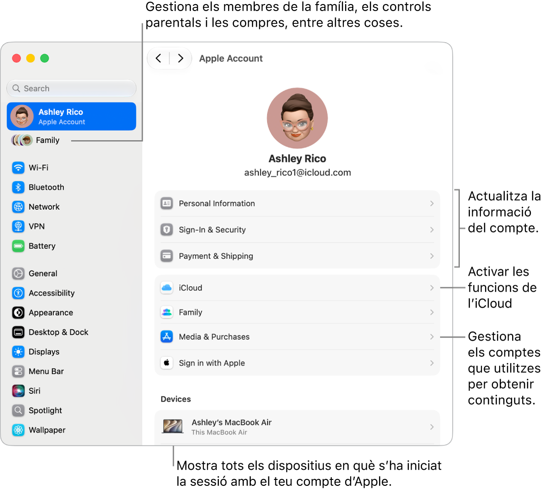Click the iCloud cloud icon
This screenshot has width=547, height=490.
coord(167,288)
